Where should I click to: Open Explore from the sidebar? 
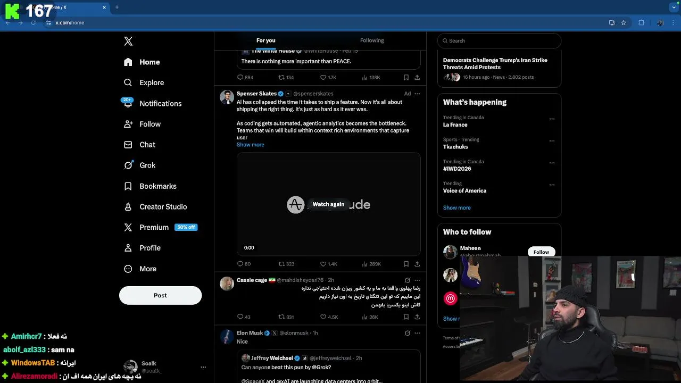[144, 82]
